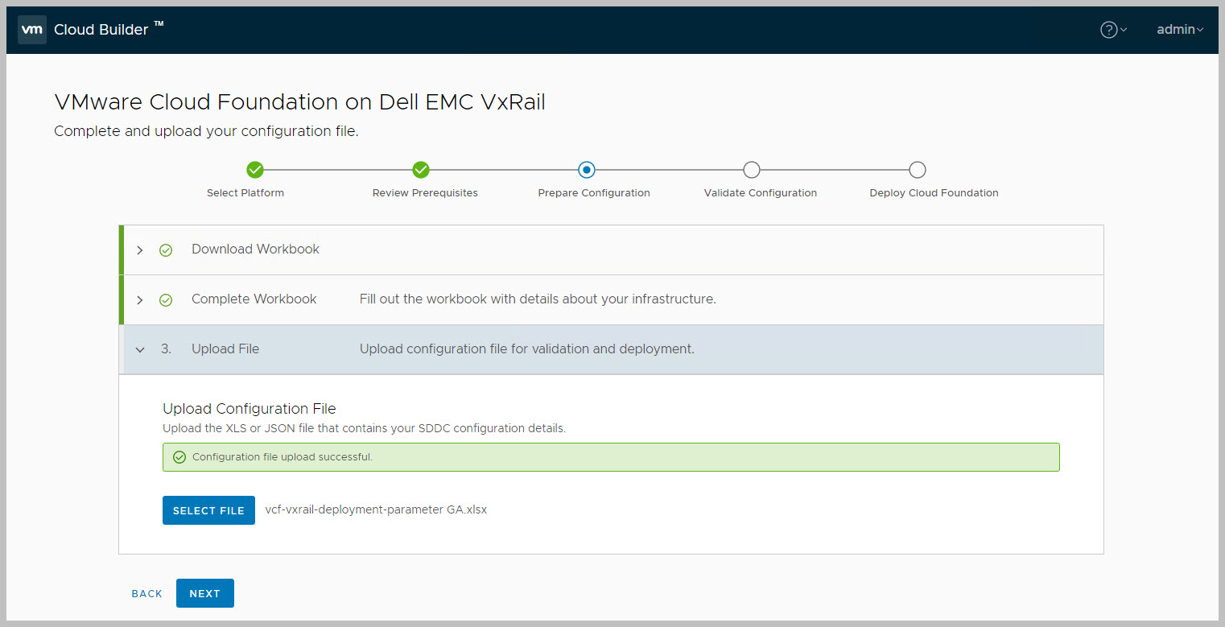Collapse the Upload File section chevron
Viewport: 1225px width, 627px height.
tap(140, 350)
